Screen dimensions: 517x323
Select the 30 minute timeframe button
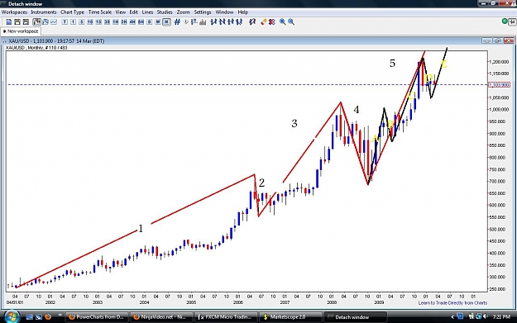click(108, 22)
